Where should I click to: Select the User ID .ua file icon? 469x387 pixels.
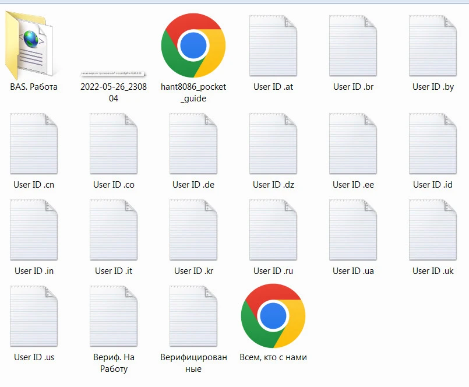click(353, 230)
